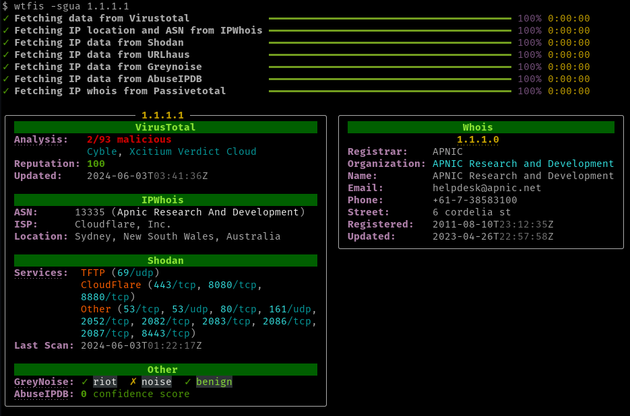Click the checkmark beside the Passivetotal whois line
Image resolution: width=630 pixels, height=416 pixels.
point(7,91)
